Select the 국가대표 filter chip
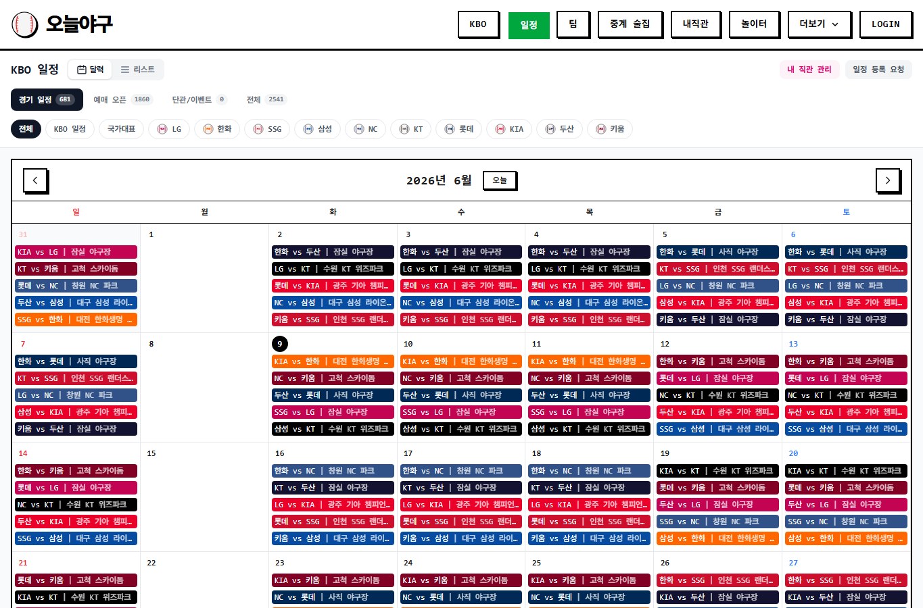This screenshot has height=608, width=923. point(121,129)
